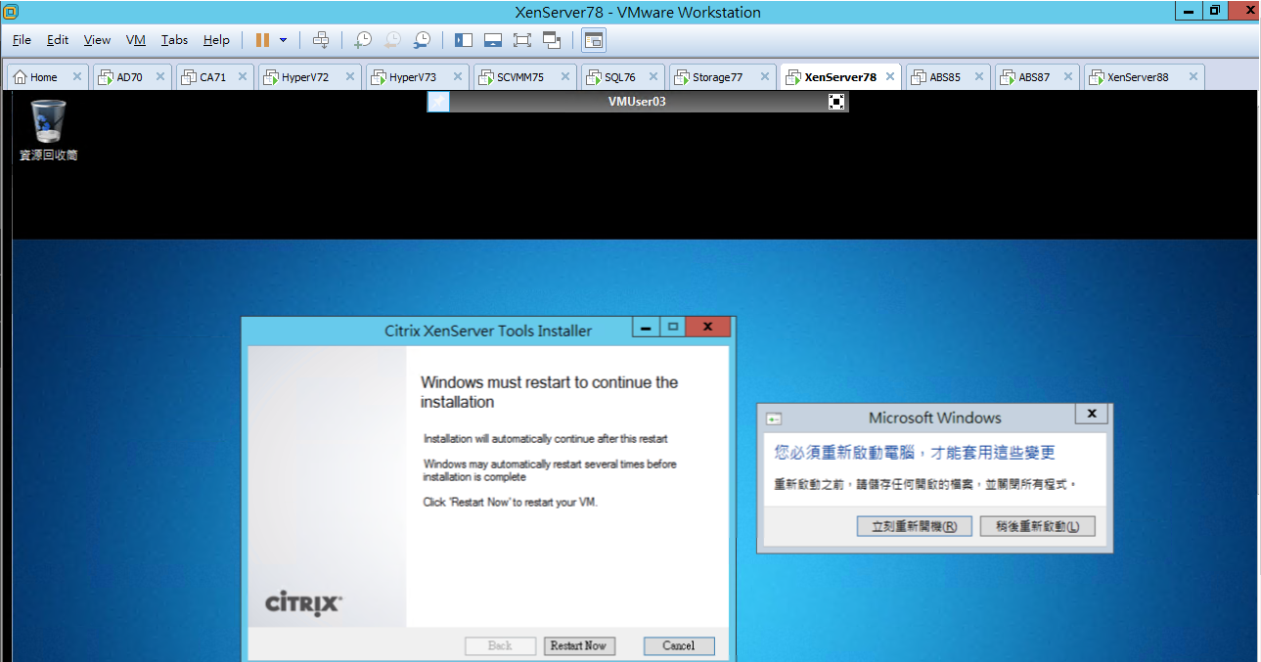Image resolution: width=1261 pixels, height=662 pixels.
Task: Close the Storage77 tab
Action: [765, 77]
